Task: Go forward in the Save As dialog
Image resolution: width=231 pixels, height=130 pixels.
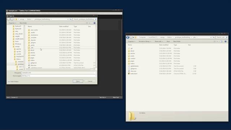Action: coord(12,19)
